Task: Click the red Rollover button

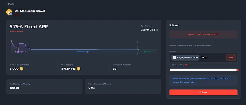Action: [203, 92]
